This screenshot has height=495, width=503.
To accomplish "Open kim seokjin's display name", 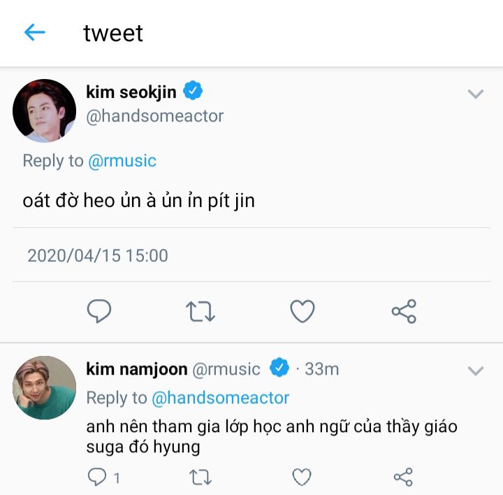I will coord(131,92).
